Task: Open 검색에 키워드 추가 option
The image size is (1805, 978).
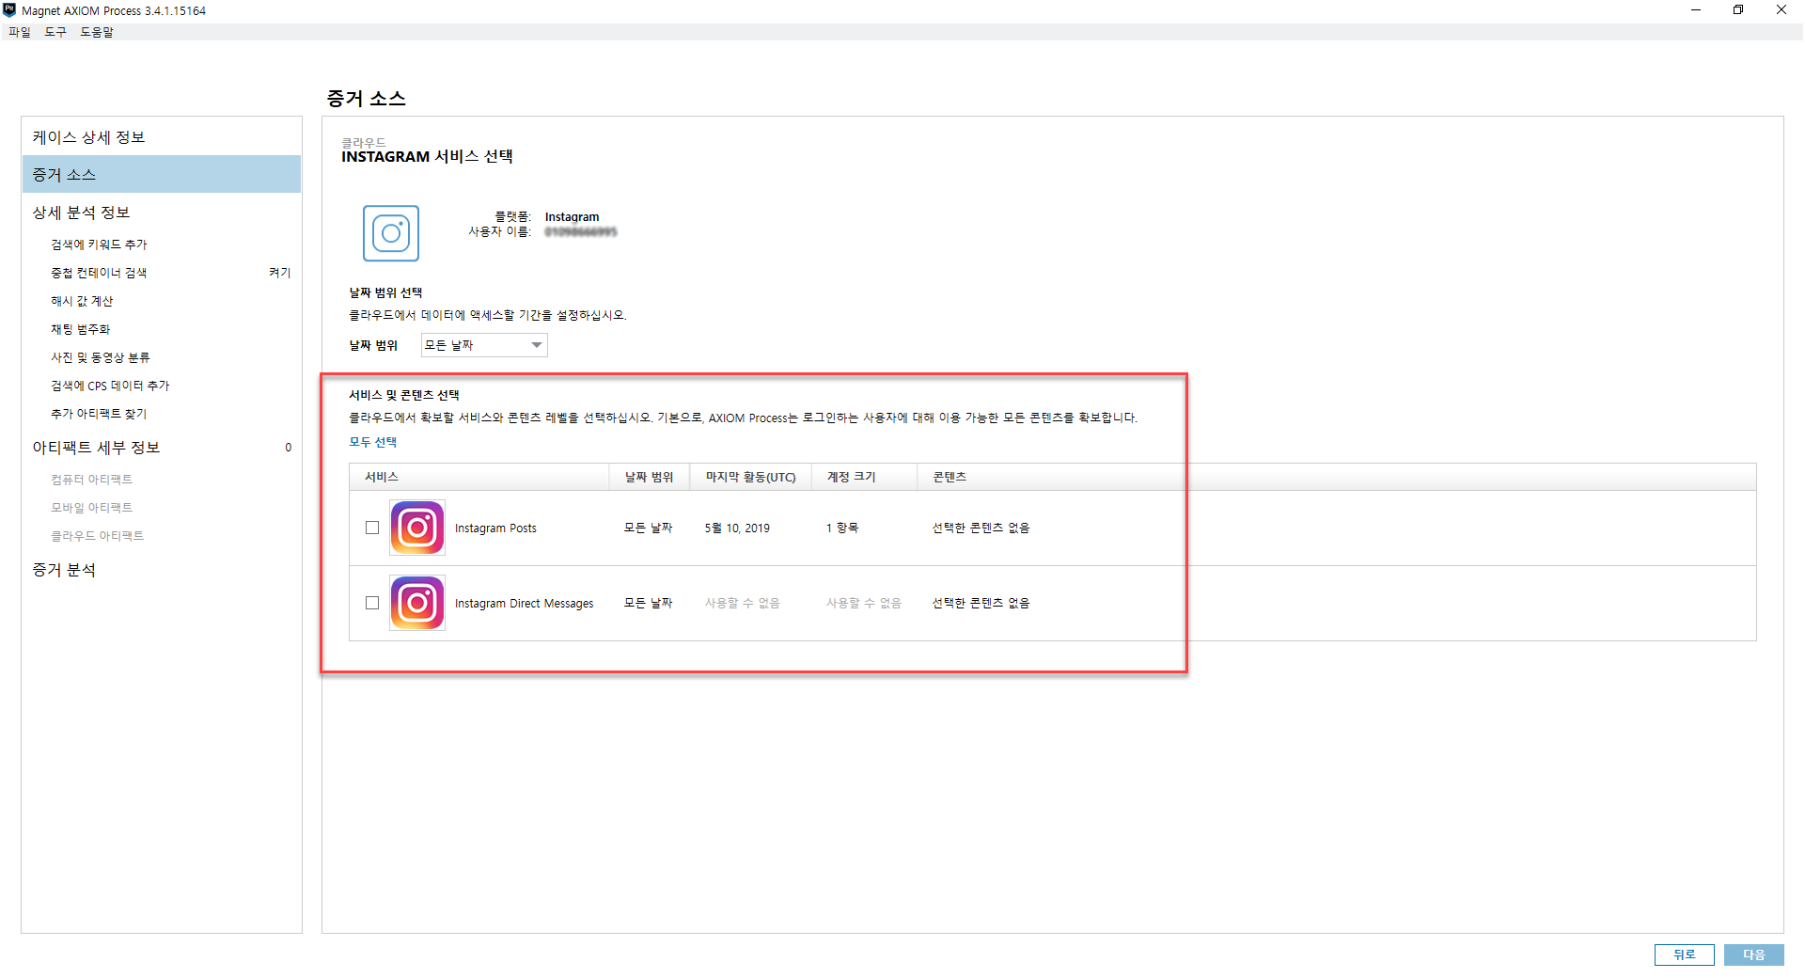Action: pyautogui.click(x=99, y=244)
